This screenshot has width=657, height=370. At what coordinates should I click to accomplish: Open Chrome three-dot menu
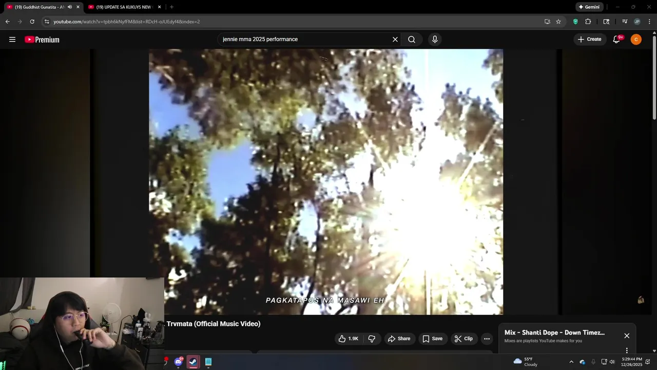tap(650, 22)
